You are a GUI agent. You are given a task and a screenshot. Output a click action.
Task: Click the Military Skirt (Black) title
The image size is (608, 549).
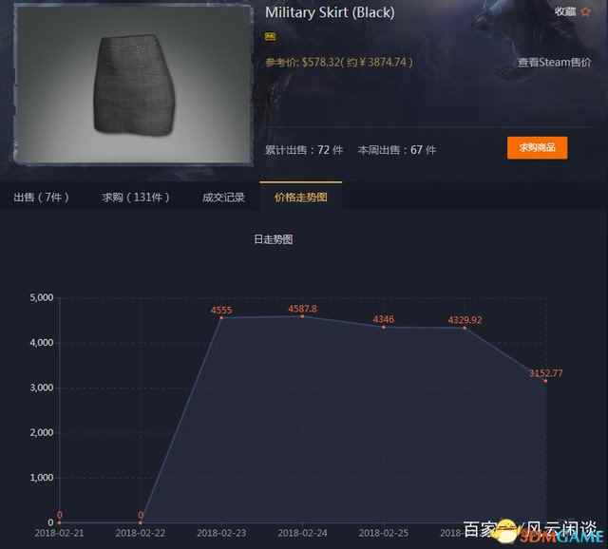point(330,12)
